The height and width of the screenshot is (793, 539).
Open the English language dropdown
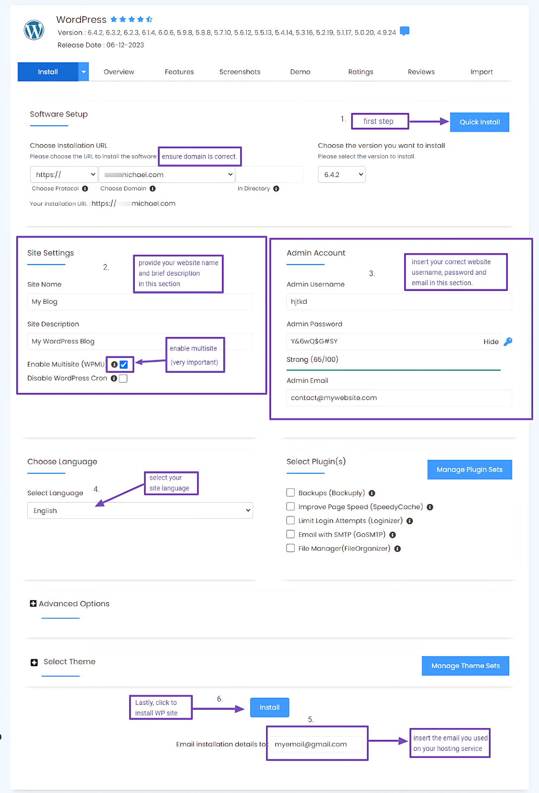(x=140, y=510)
